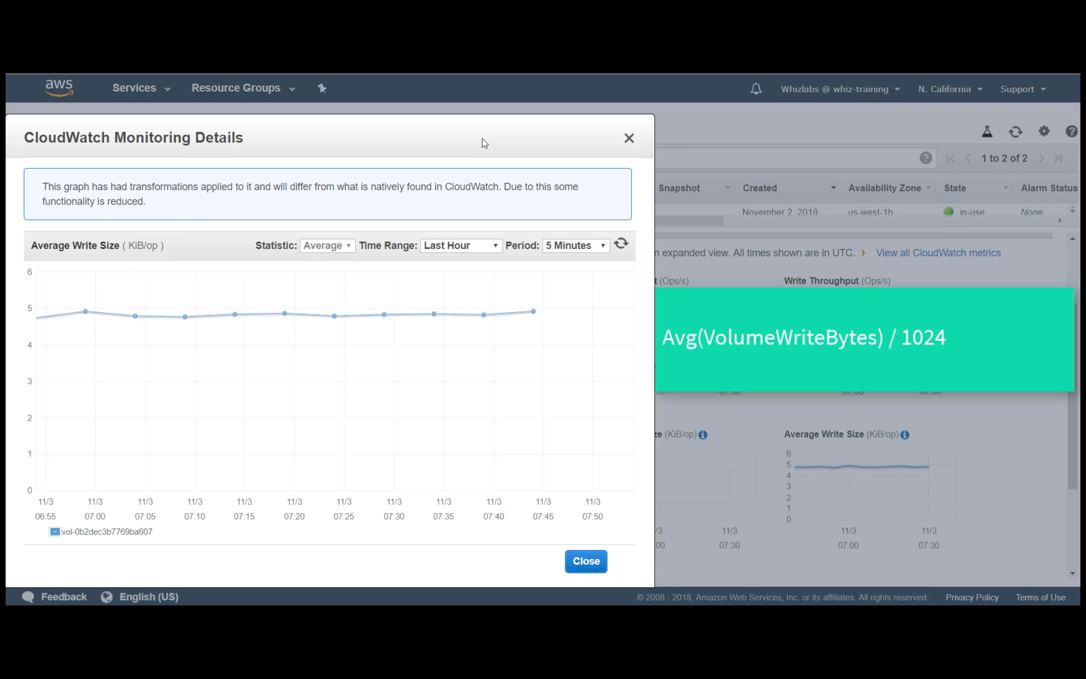
Task: Click the flask experiments icon
Action: click(x=987, y=132)
